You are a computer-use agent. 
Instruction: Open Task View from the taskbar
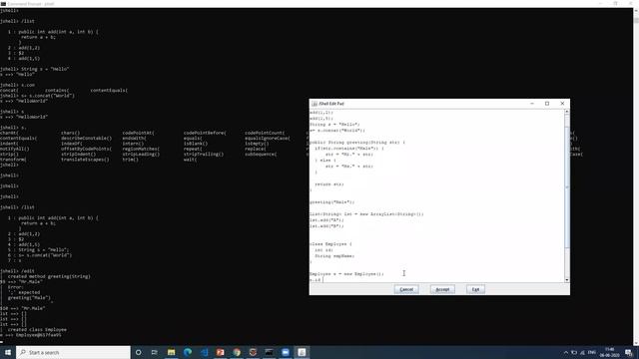click(155, 352)
